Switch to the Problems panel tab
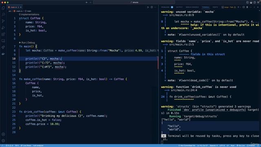The image size is (261, 147). (x=165, y=7)
